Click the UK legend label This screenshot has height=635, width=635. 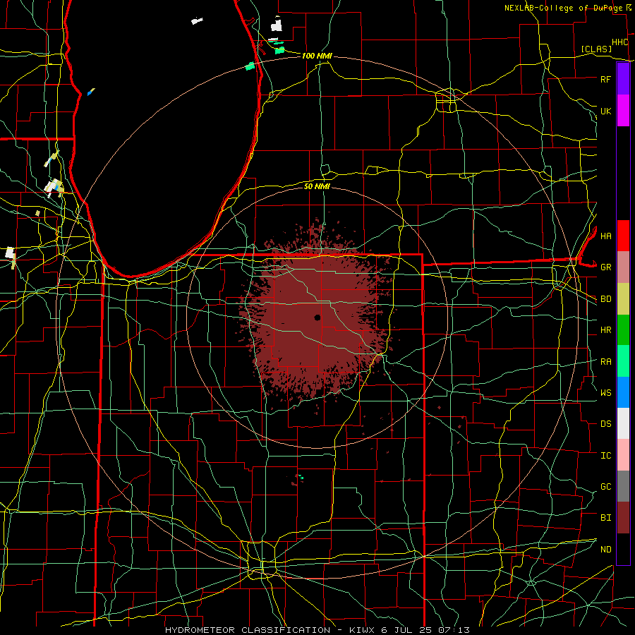tap(605, 111)
